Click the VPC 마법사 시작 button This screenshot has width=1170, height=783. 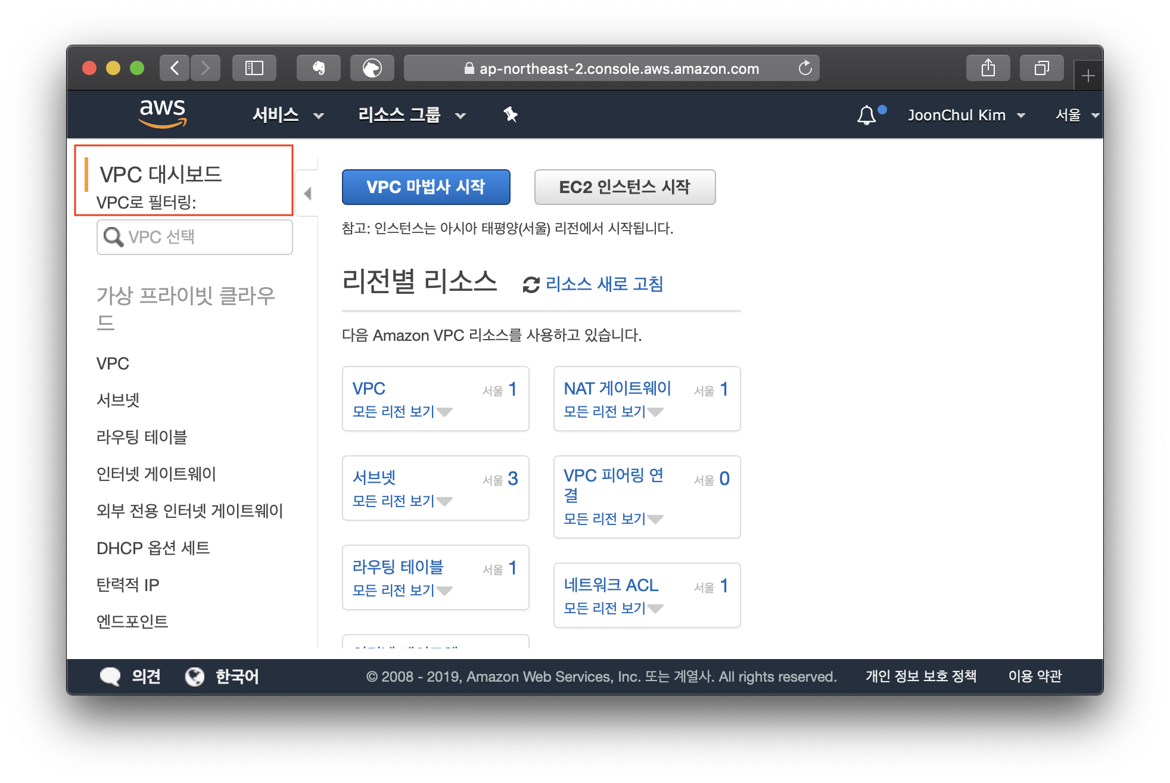426,187
